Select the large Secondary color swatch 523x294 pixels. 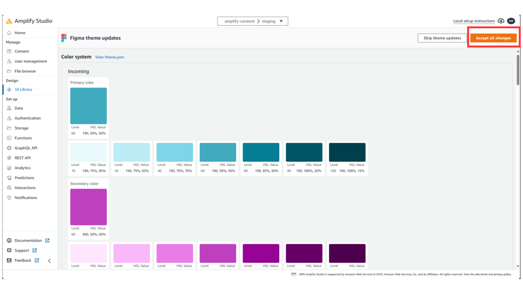[x=88, y=207]
